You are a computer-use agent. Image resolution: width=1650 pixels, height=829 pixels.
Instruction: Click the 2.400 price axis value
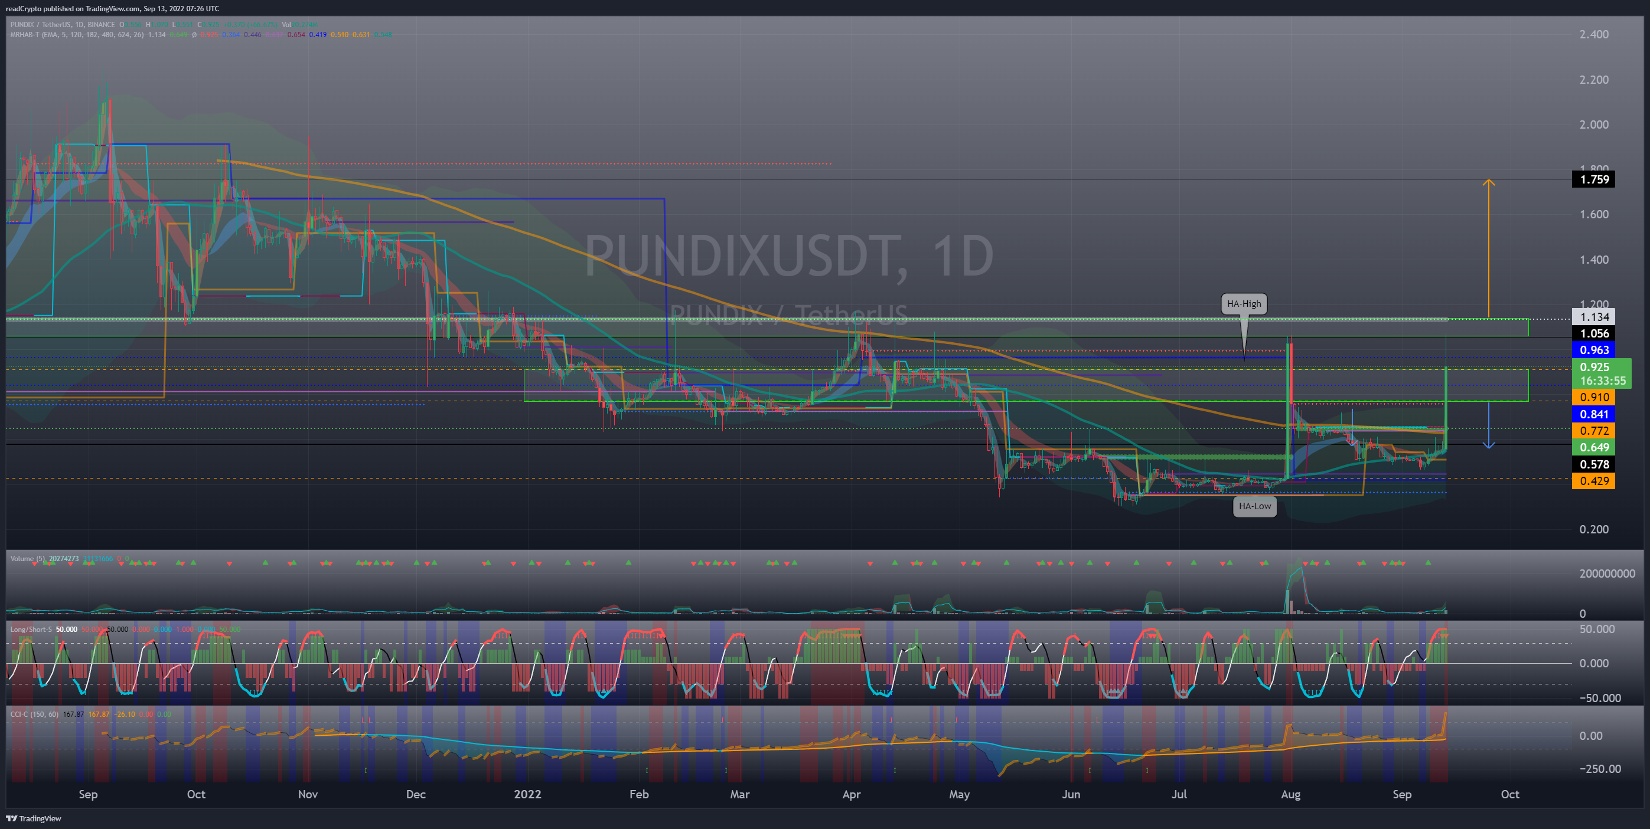click(1593, 35)
